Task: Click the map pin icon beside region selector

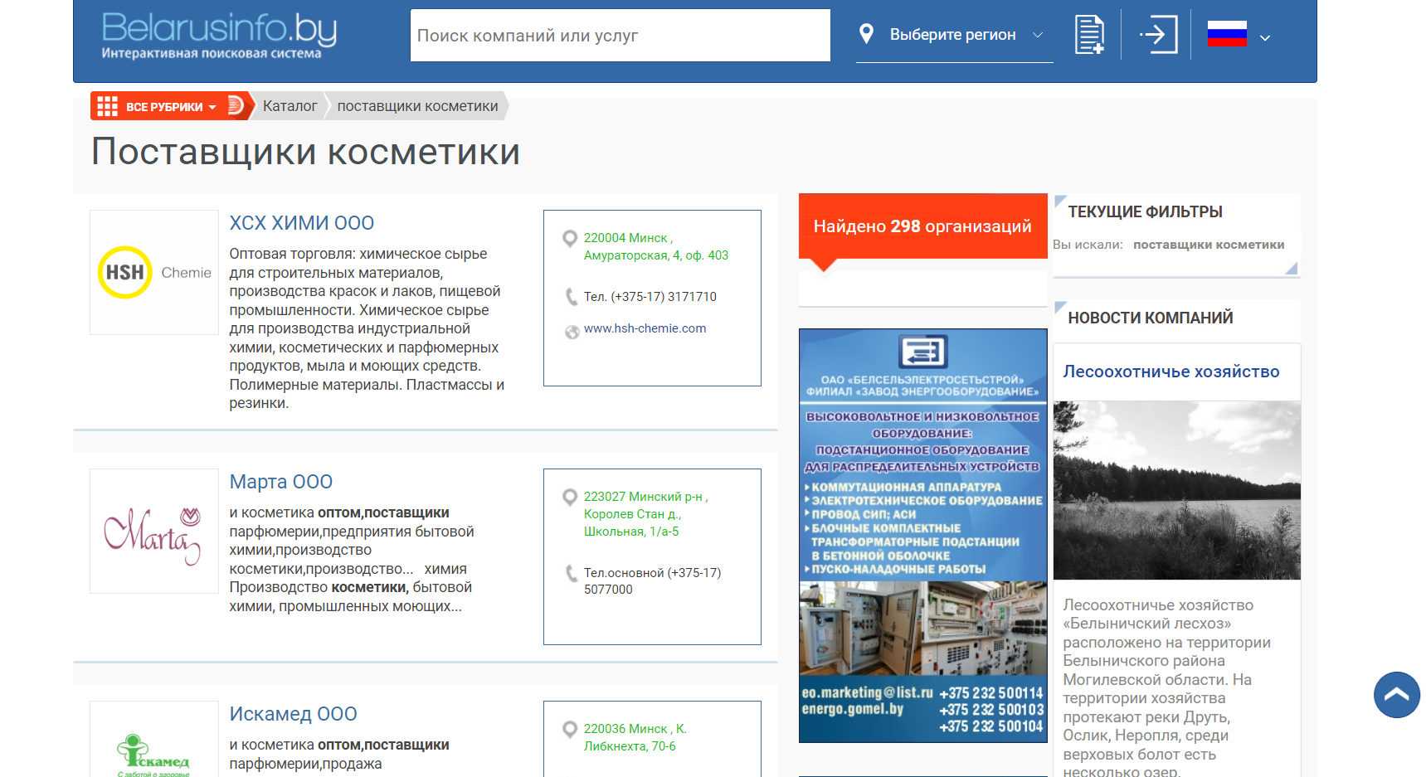Action: click(866, 34)
